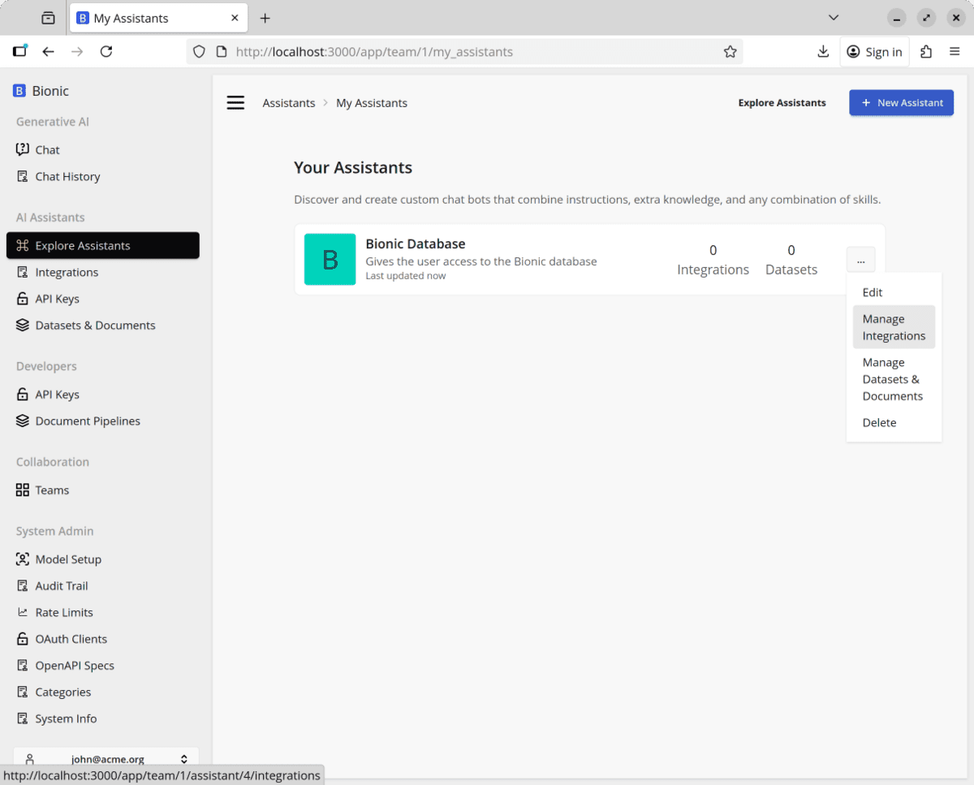Select Edit in the assistant menu

pos(872,292)
